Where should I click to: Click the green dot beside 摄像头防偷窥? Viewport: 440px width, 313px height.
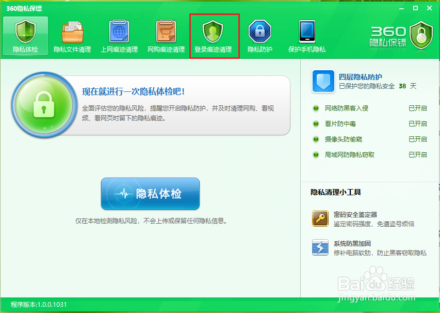[316, 139]
